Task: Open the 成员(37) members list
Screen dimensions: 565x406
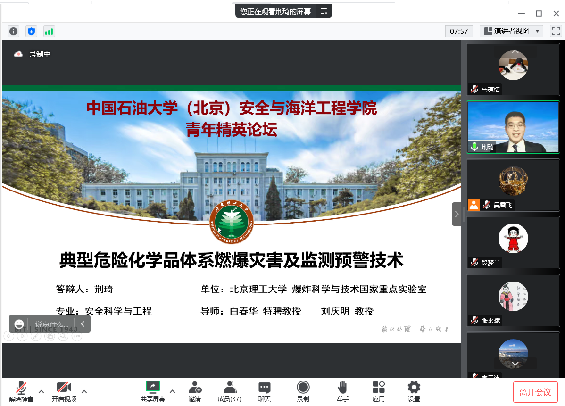Action: pos(230,392)
